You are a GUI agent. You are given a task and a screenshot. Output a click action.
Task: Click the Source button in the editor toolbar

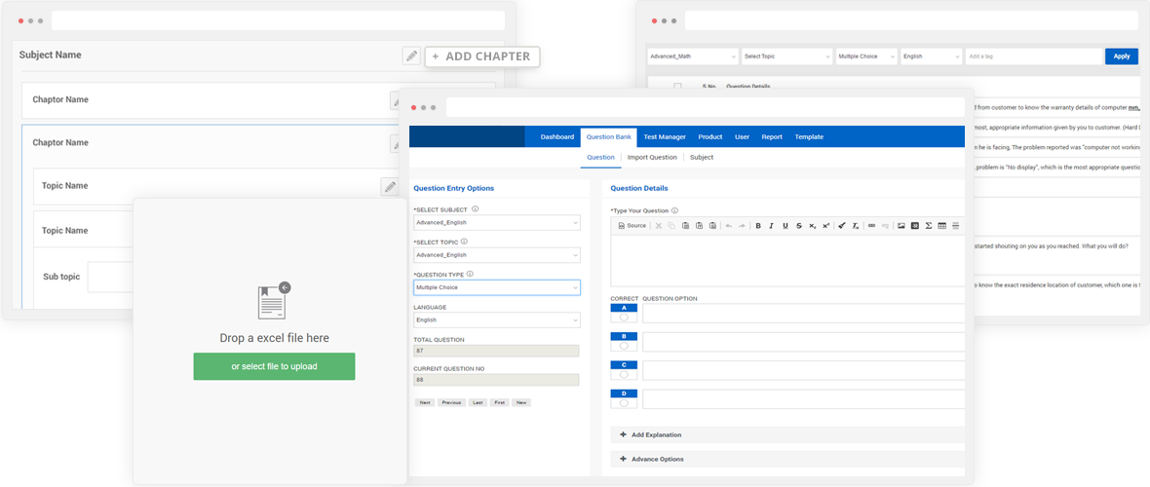point(632,226)
